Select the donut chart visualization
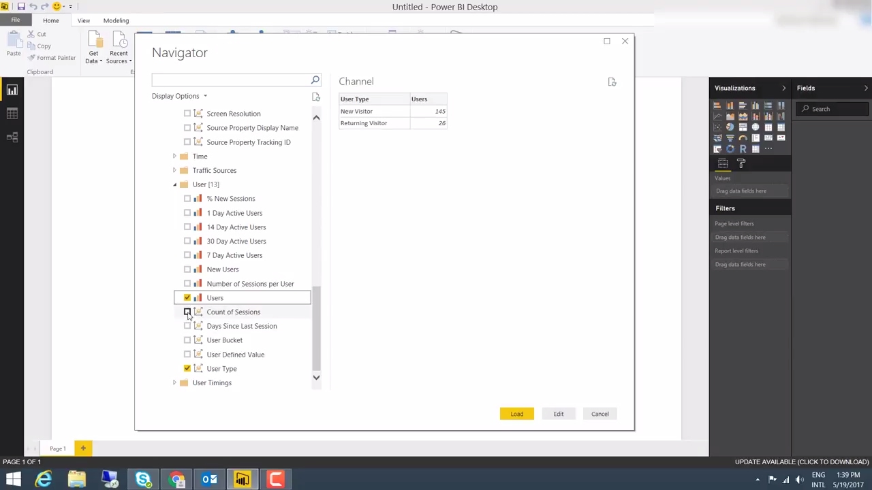 730,149
